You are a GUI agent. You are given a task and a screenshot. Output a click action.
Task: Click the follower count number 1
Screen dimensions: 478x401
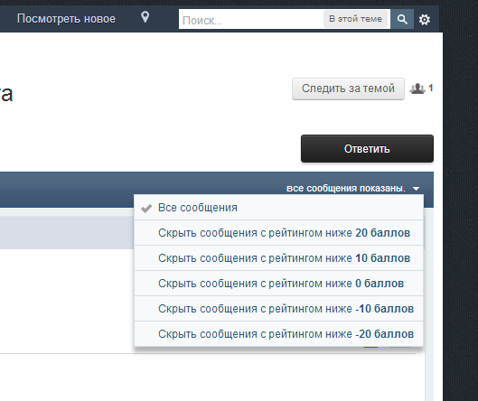(x=430, y=89)
